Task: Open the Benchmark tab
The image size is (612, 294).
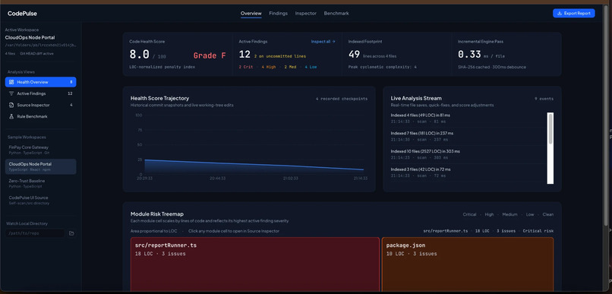Action: pyautogui.click(x=336, y=13)
